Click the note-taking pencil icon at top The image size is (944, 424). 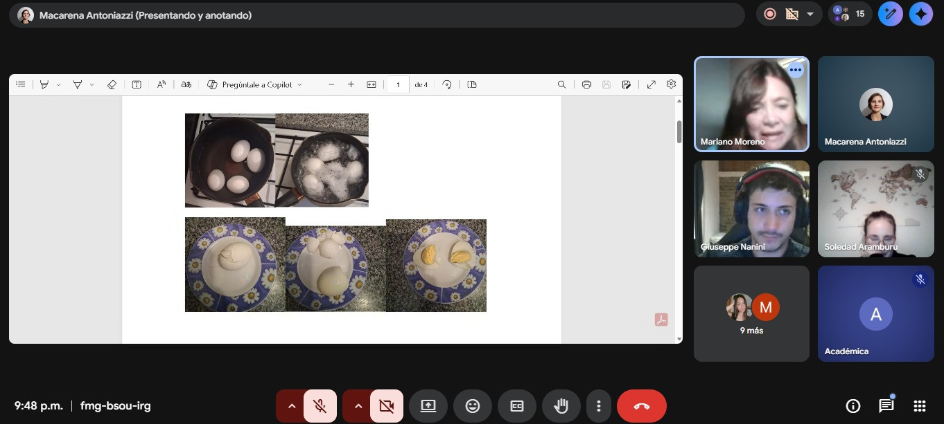point(890,14)
